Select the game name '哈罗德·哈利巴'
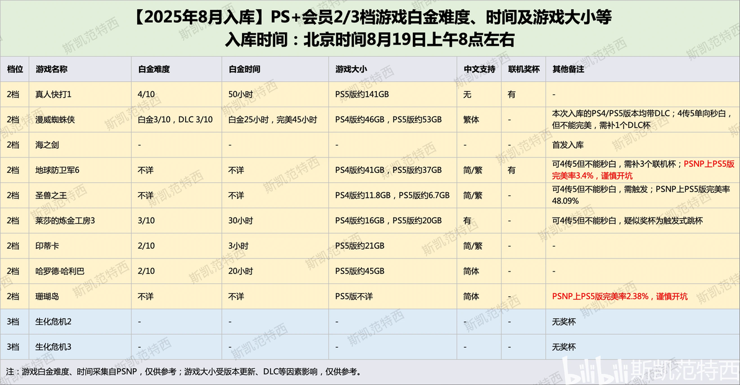This screenshot has height=385, width=740. click(60, 272)
